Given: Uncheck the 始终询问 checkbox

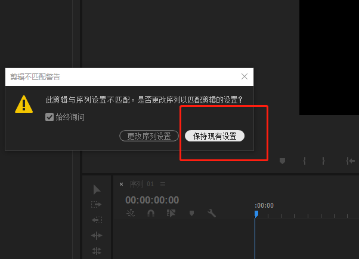Looking at the screenshot, I should point(49,117).
